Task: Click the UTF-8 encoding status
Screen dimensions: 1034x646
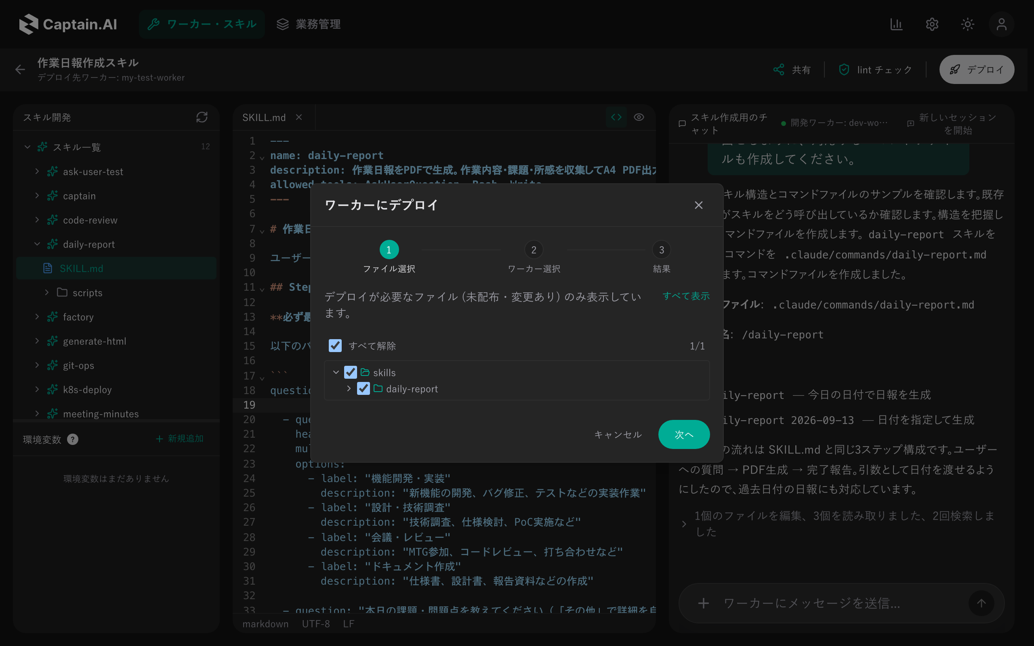Action: [316, 624]
